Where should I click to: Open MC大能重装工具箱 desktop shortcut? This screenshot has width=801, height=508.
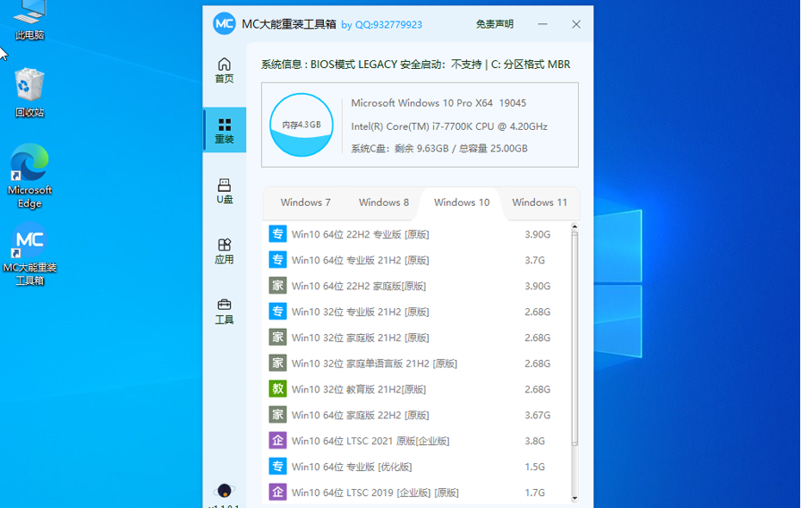[29, 254]
